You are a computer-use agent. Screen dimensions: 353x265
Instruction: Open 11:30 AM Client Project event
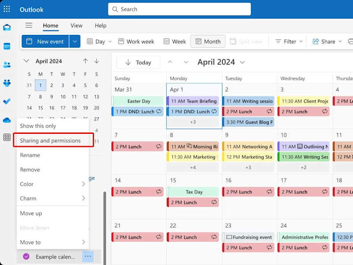click(304, 101)
